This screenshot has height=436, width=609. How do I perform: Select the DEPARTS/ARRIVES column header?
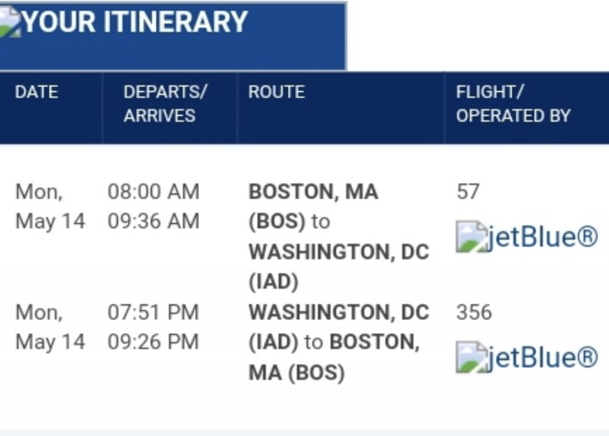165,103
